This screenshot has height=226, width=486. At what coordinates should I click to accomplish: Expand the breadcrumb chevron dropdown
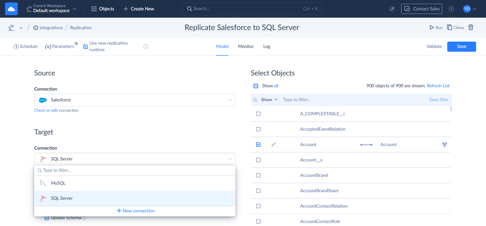[21, 28]
